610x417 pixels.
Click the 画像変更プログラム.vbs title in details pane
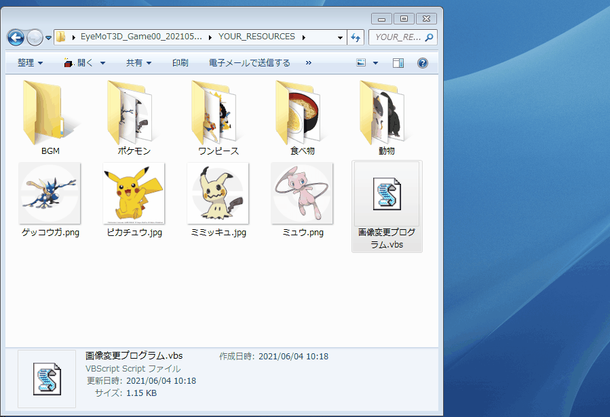coord(134,355)
